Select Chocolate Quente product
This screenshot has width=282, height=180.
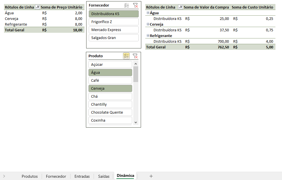coord(110,112)
